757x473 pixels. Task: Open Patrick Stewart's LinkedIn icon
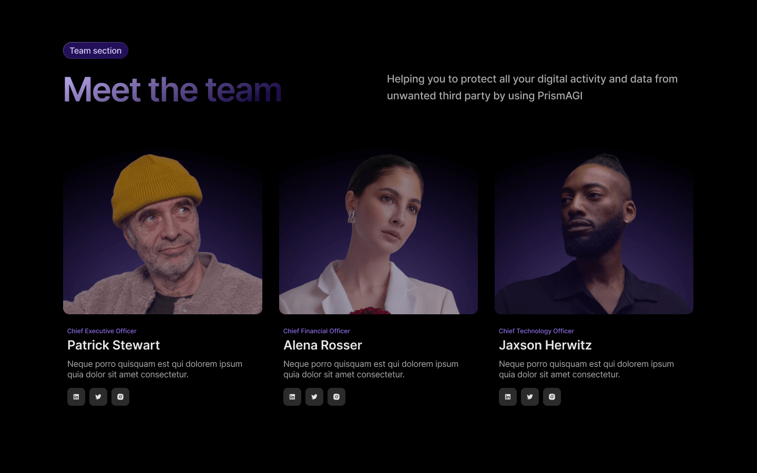(76, 397)
